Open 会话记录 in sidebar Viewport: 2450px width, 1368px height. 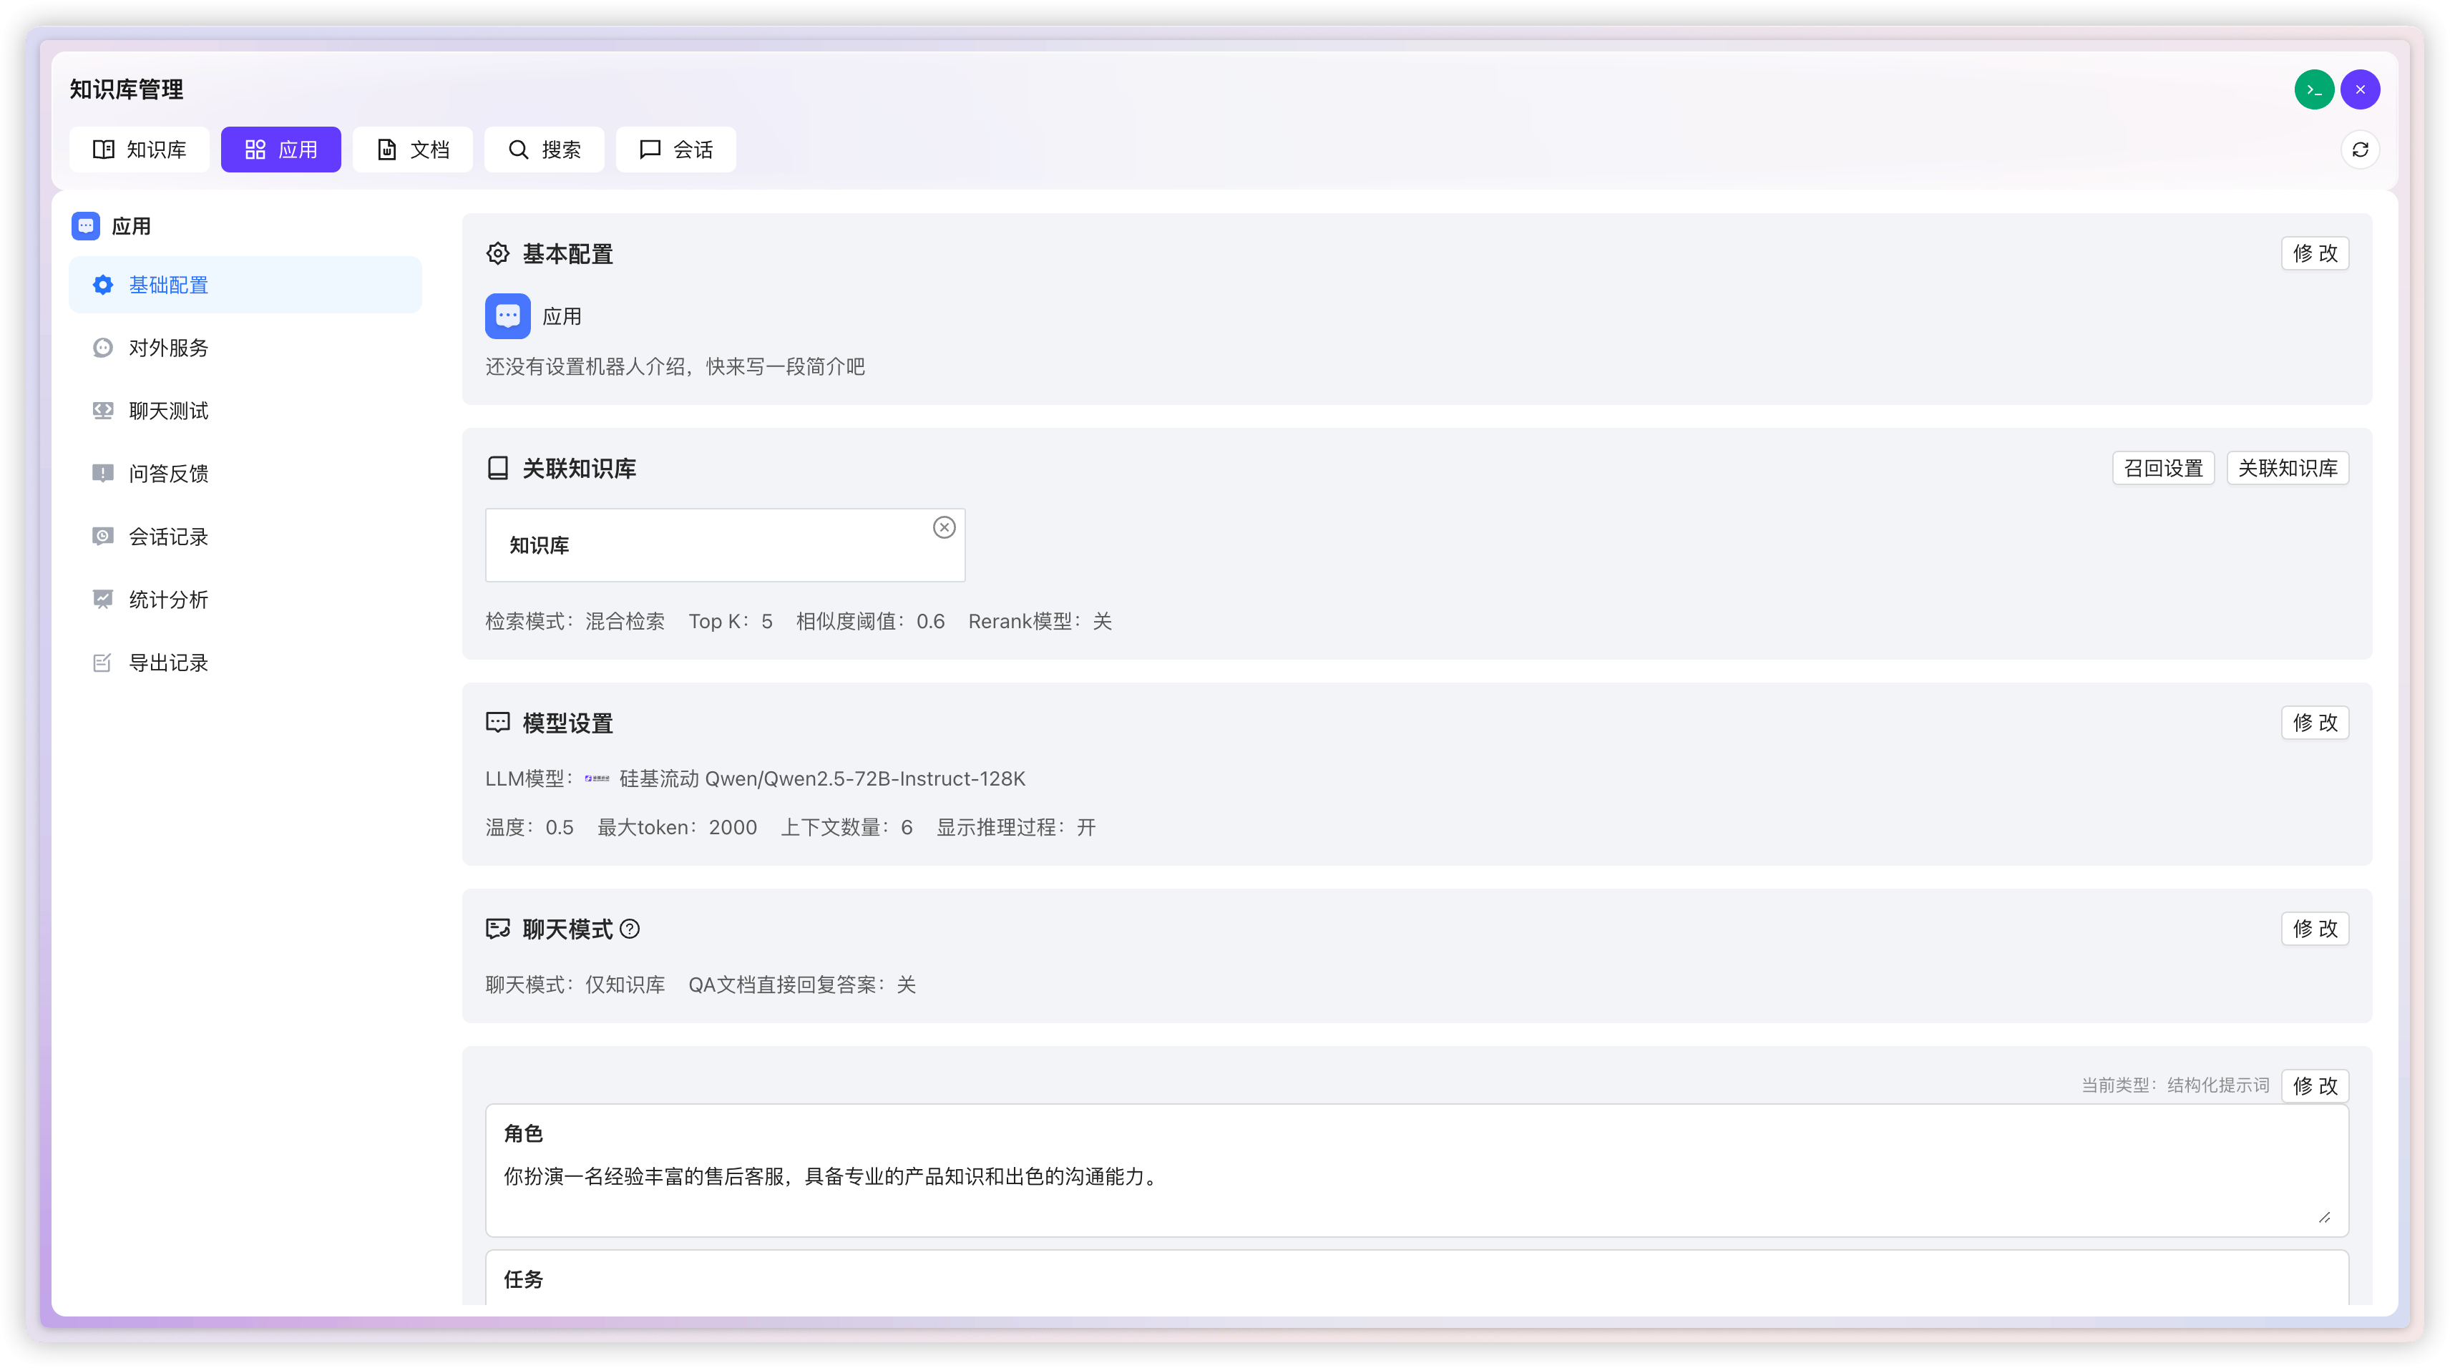pos(245,537)
